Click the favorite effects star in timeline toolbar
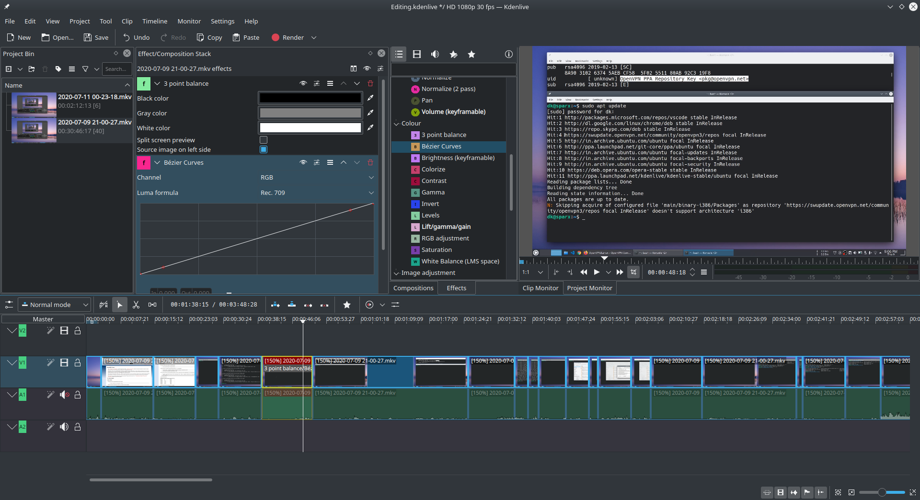 coord(347,305)
